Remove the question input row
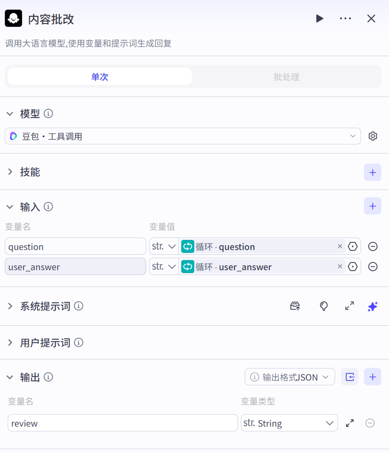The height and width of the screenshot is (453, 389). 373,247
